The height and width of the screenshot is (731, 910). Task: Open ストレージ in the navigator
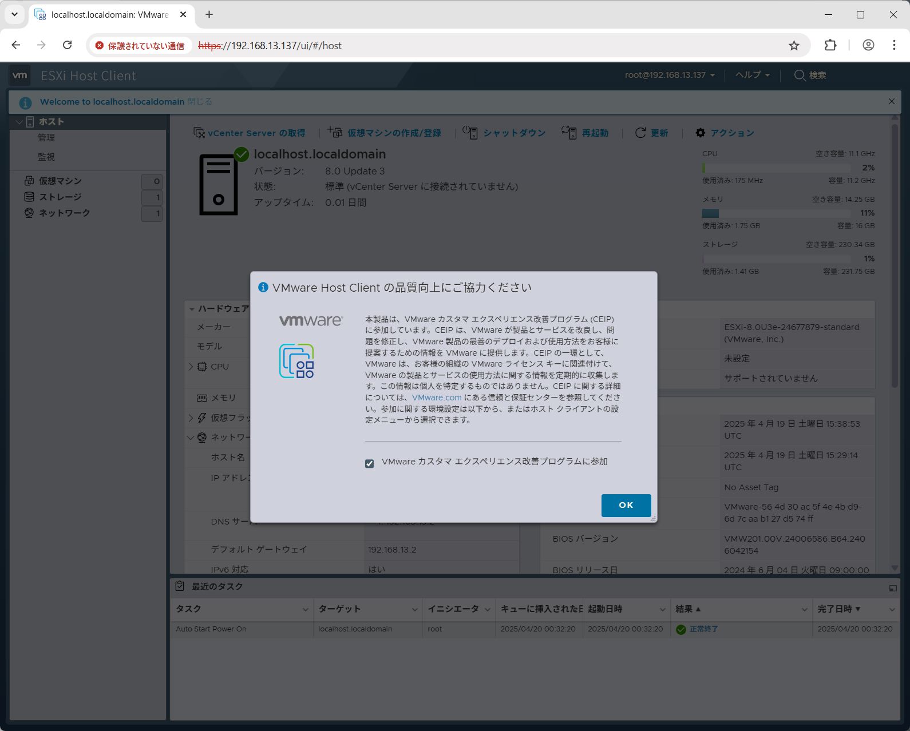[x=60, y=197]
